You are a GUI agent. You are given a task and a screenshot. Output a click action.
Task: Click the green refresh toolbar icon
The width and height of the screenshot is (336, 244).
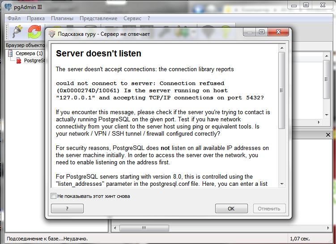pyautogui.click(x=34, y=31)
